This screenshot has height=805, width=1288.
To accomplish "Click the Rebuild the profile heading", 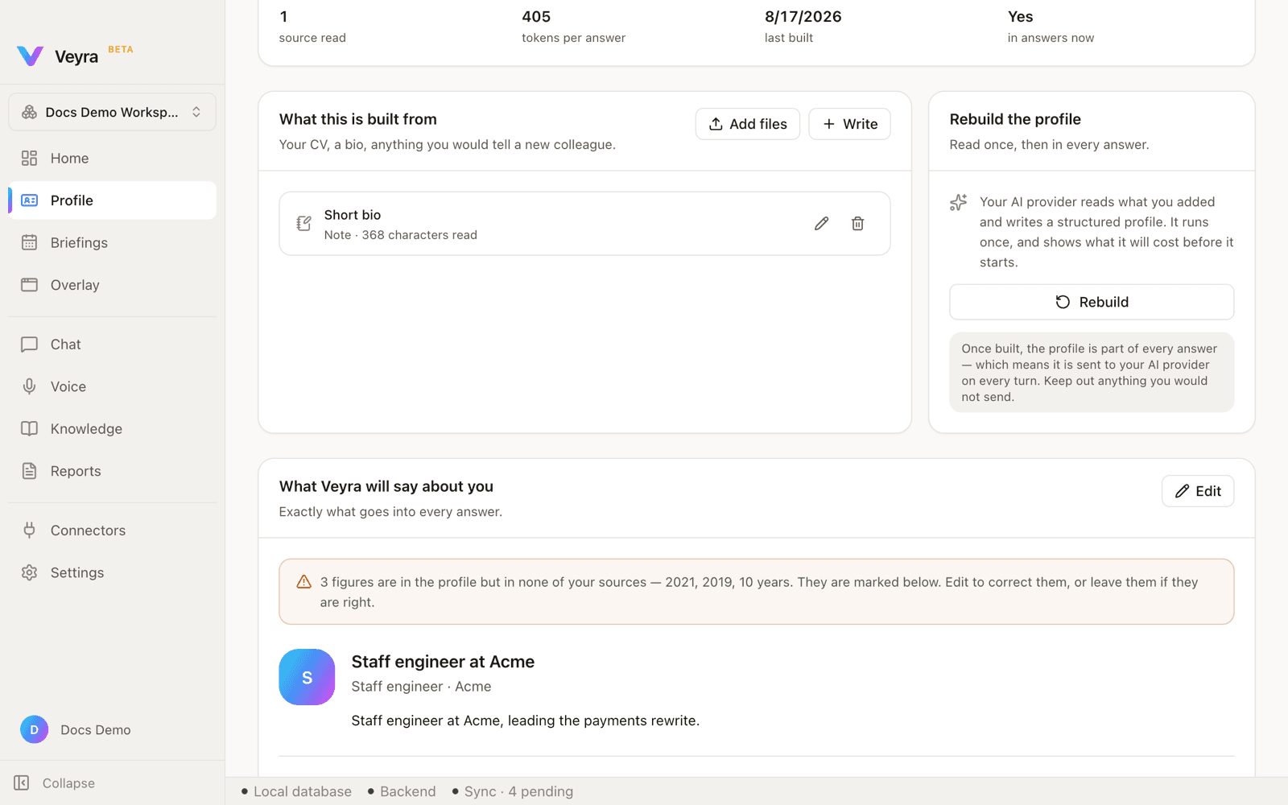I will [1015, 119].
